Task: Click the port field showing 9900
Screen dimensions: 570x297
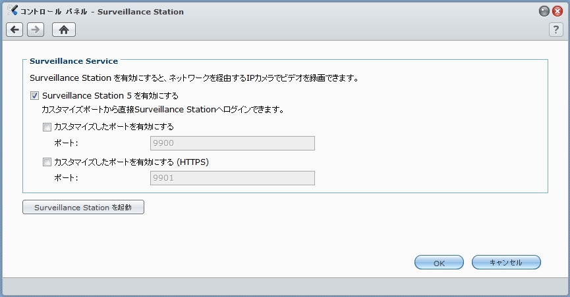Action: 232,143
